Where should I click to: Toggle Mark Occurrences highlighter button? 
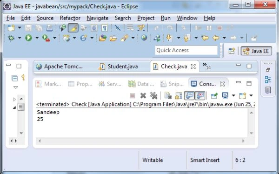[x=73, y=28]
